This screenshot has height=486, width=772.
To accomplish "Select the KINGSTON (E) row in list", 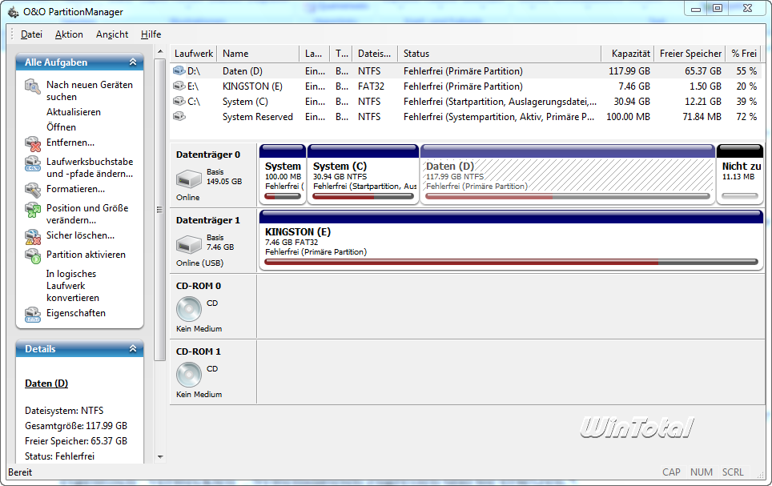I will pyautogui.click(x=466, y=86).
